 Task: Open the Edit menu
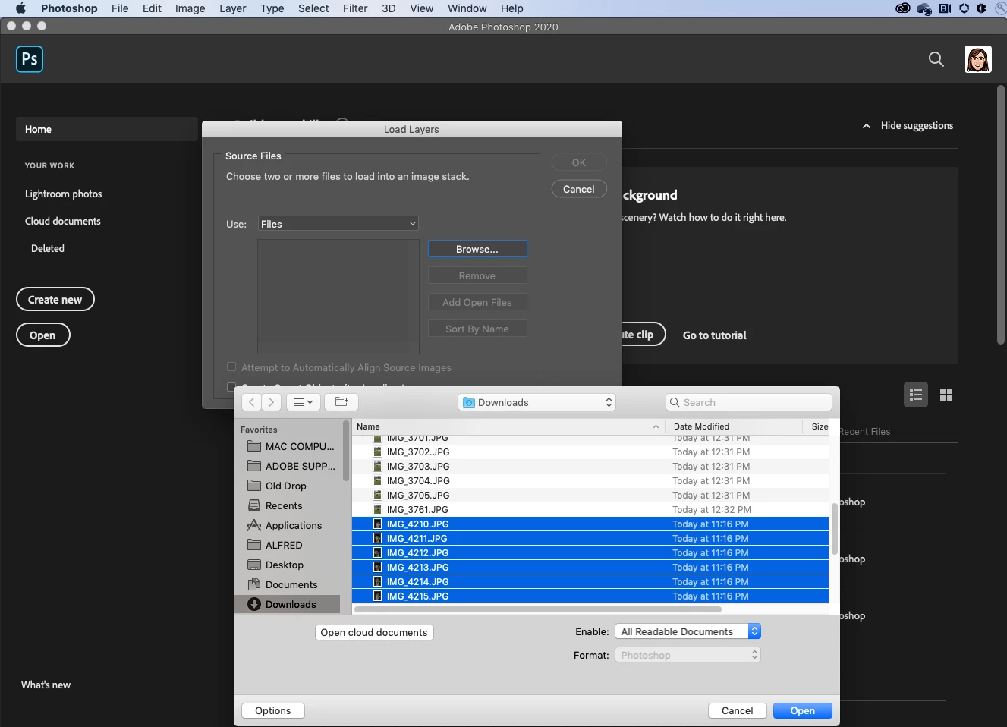click(x=152, y=8)
